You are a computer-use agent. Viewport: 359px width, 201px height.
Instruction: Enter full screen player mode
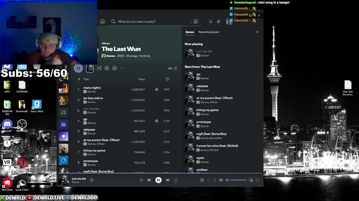coord(257,180)
